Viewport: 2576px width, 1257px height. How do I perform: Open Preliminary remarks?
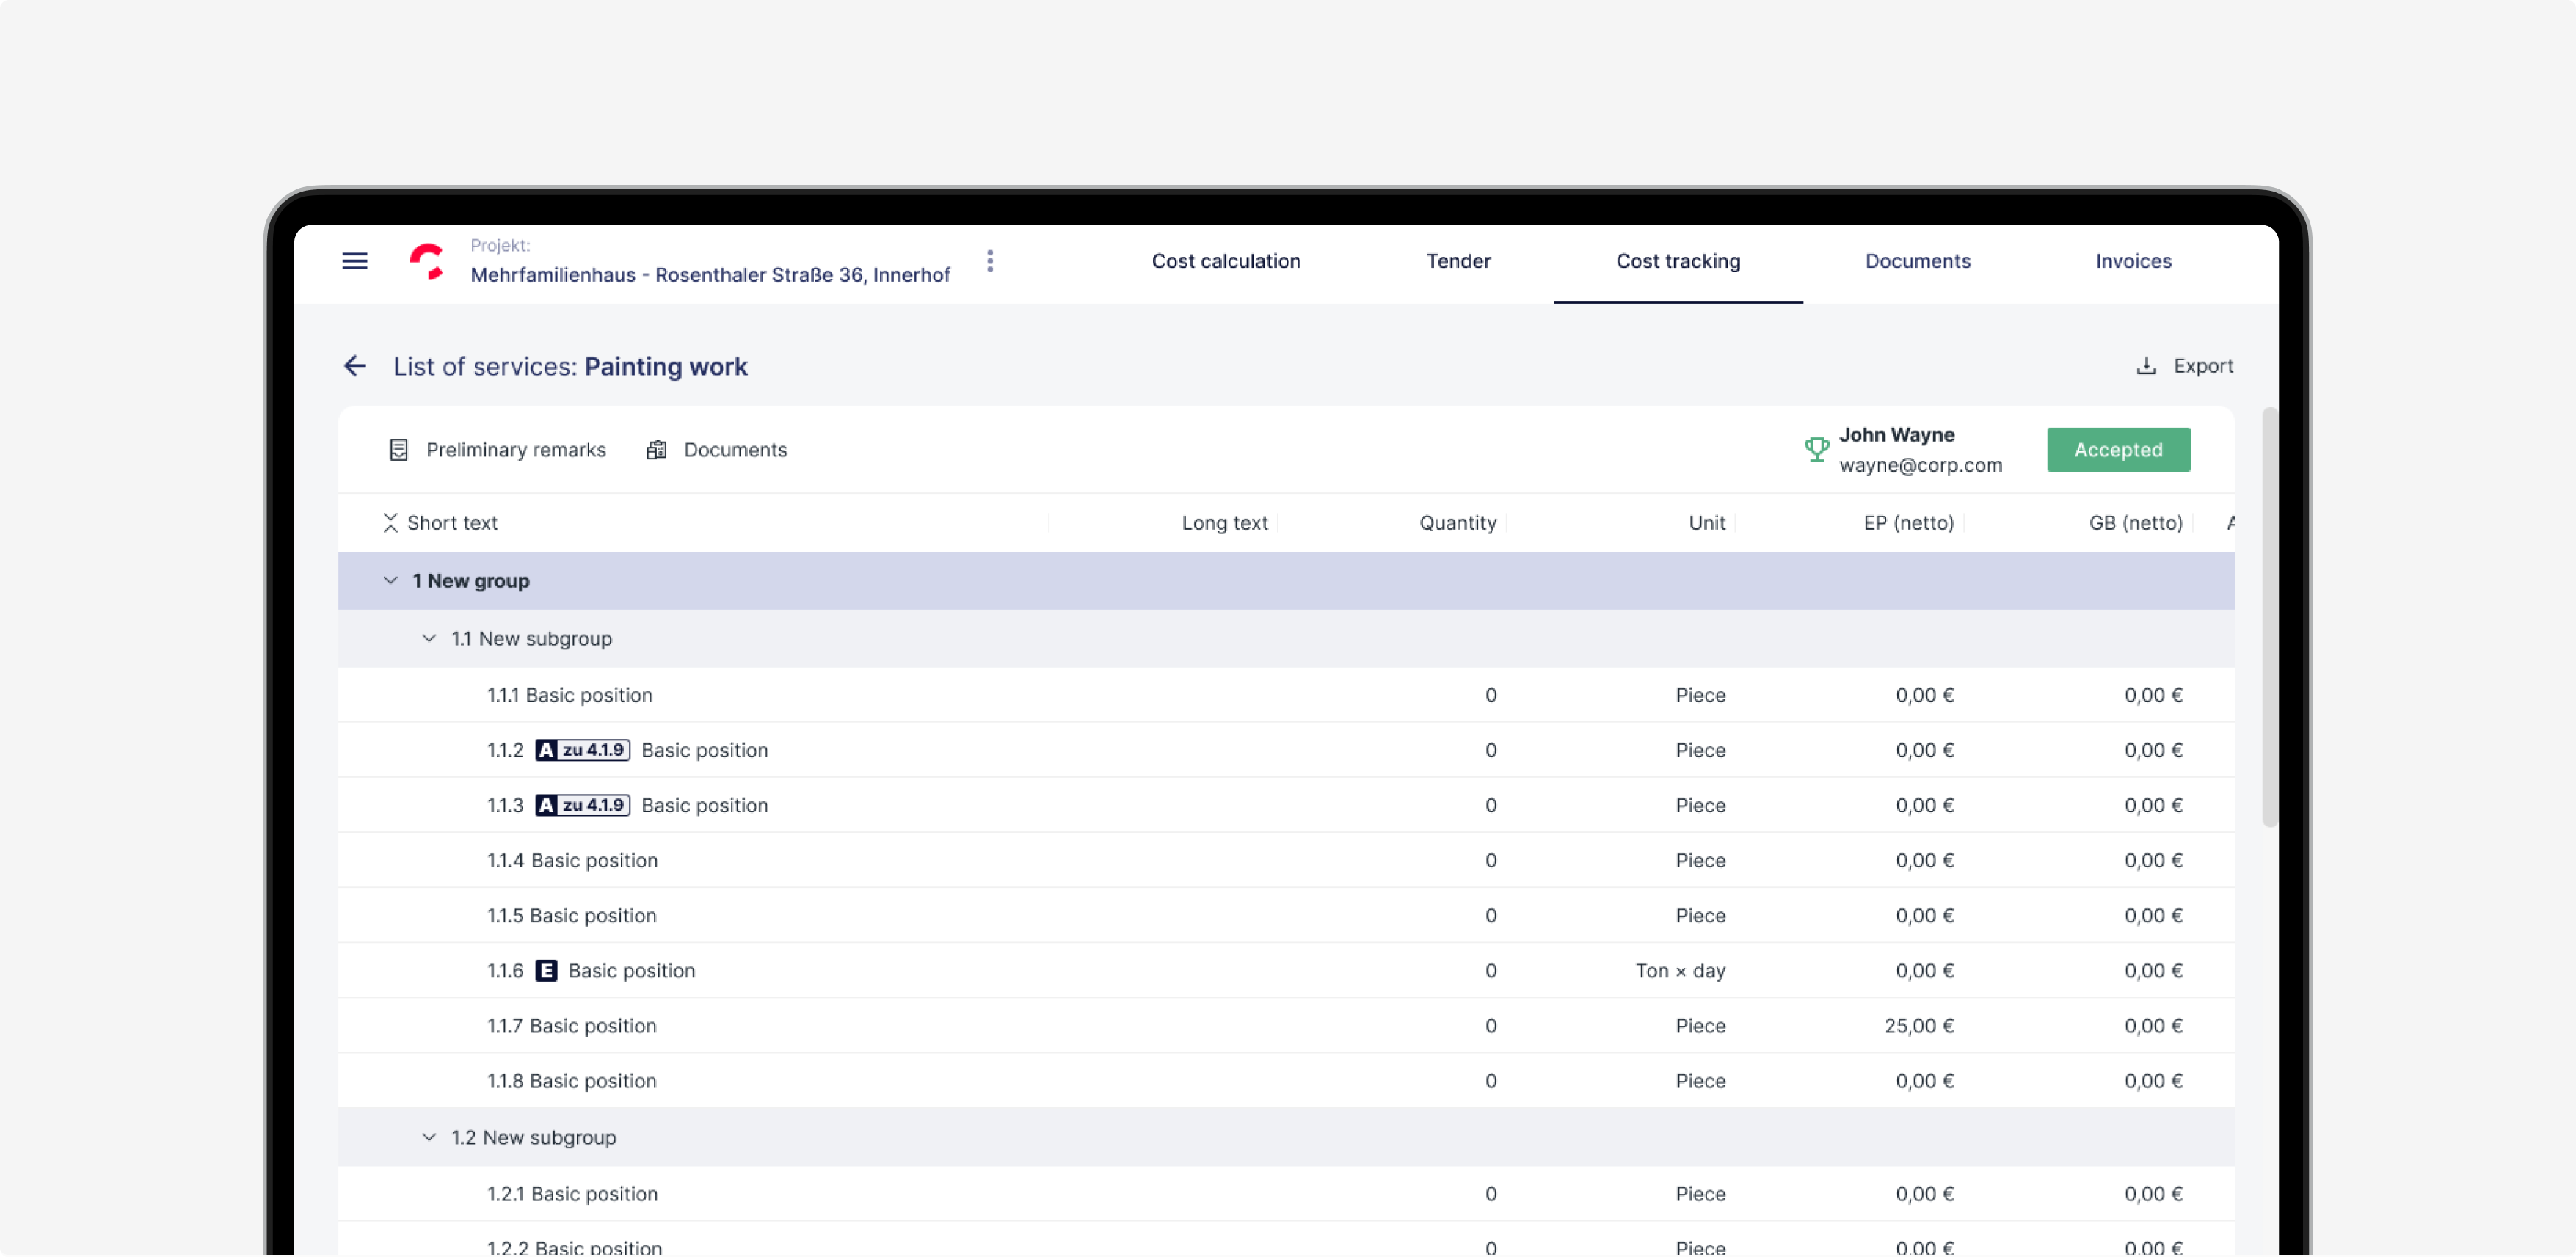[x=516, y=450]
